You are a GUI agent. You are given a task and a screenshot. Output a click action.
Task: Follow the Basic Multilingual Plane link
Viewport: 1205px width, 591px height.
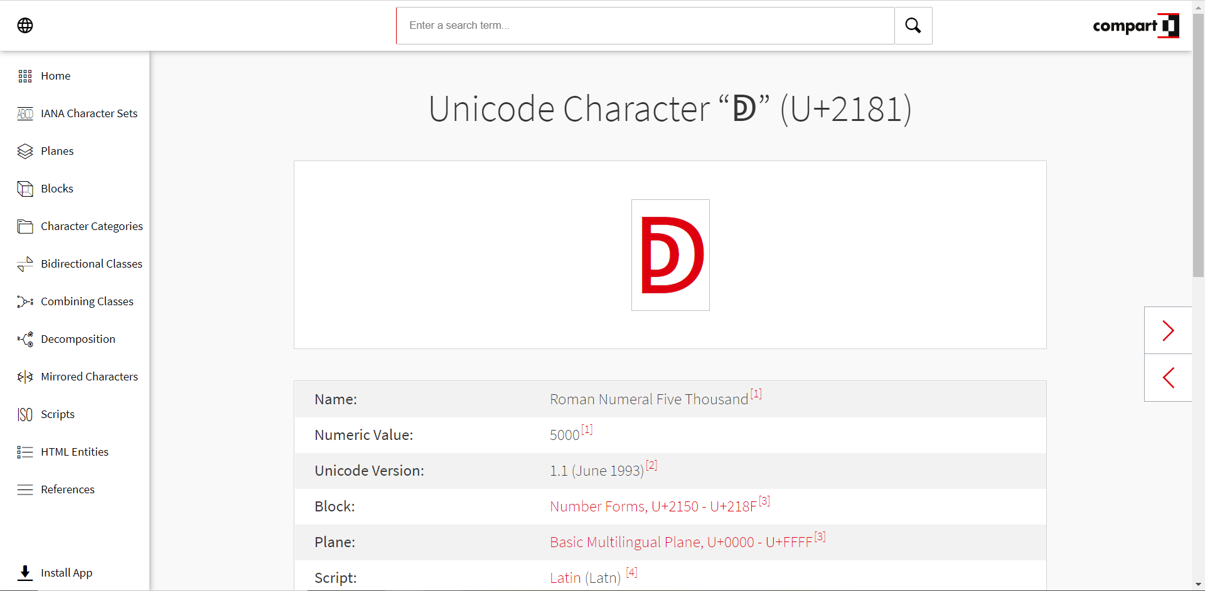click(681, 542)
